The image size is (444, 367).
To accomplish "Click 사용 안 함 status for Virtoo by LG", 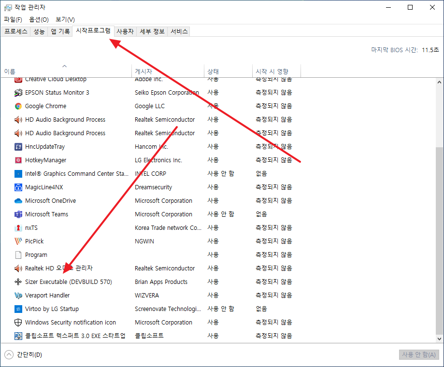I will coord(221,309).
